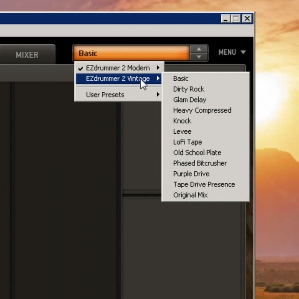Select the Knock preset
The width and height of the screenshot is (299, 299).
pos(205,121)
